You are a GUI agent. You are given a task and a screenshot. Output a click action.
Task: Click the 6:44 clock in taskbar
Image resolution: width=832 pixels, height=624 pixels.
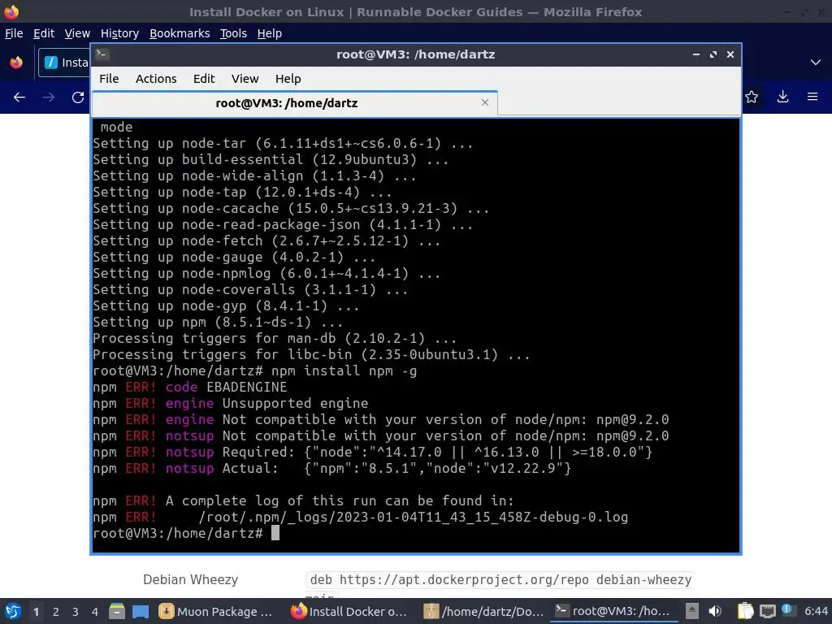coord(816,611)
